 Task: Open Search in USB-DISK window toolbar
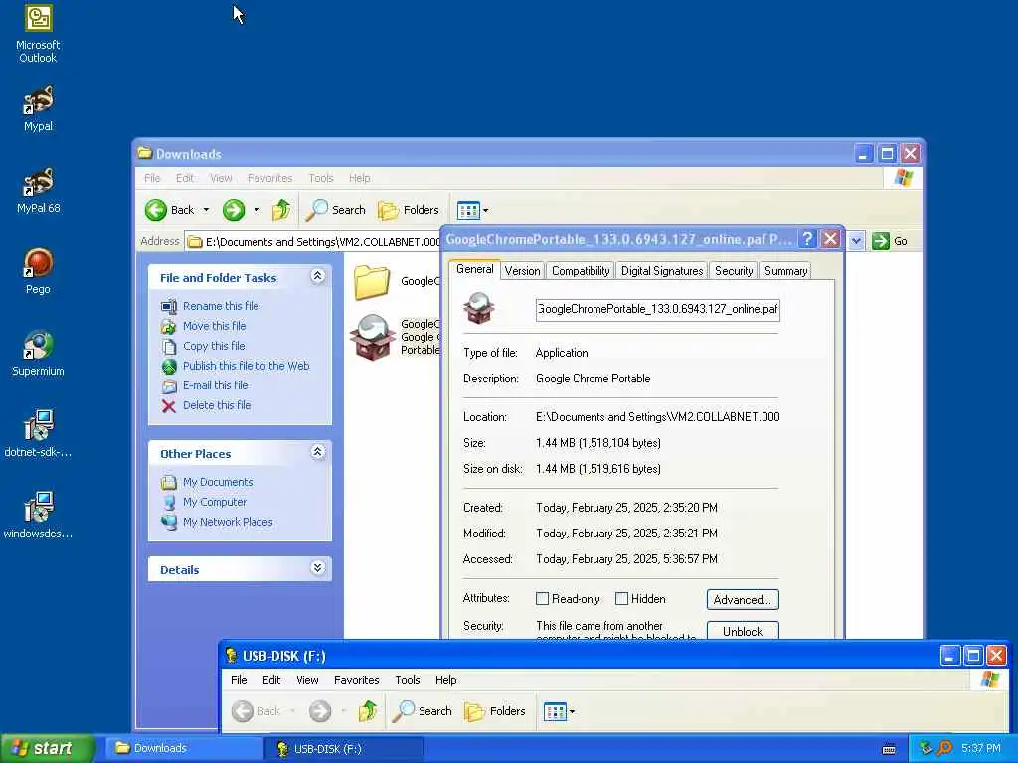click(423, 711)
